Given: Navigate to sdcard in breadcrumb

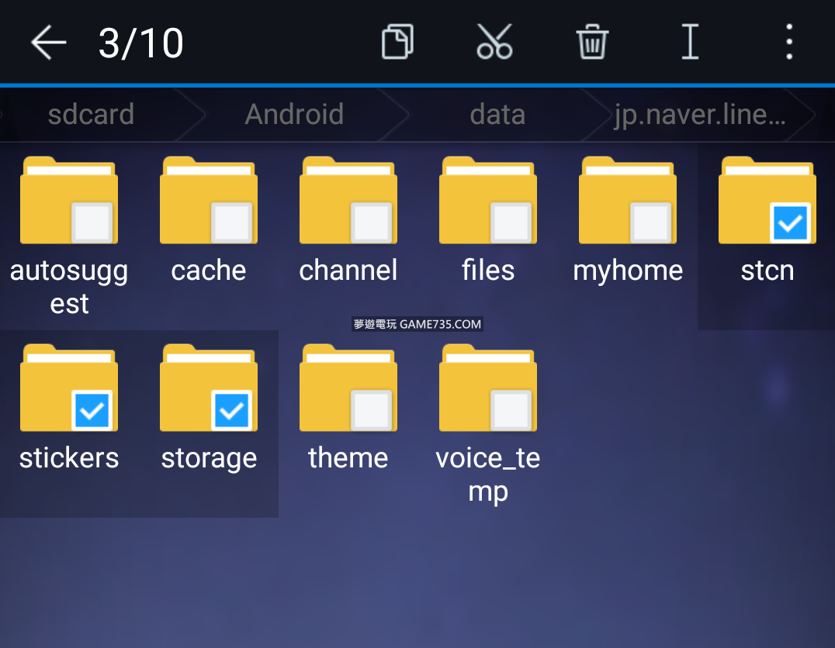Looking at the screenshot, I should coord(91,115).
